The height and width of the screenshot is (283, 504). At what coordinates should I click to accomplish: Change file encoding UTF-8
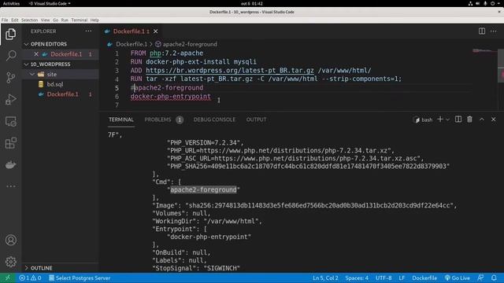[x=384, y=277]
